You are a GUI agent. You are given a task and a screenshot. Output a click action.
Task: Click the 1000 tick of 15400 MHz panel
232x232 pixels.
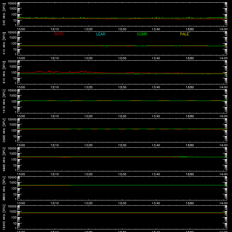pyautogui.click(x=13, y=212)
